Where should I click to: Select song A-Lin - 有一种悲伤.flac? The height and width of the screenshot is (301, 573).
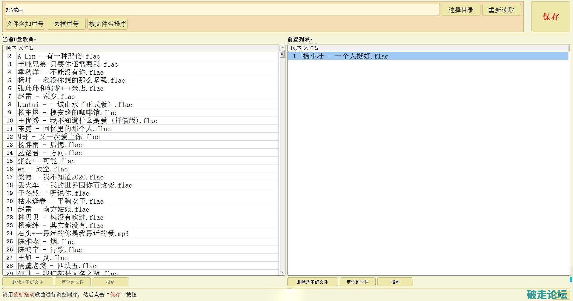59,56
